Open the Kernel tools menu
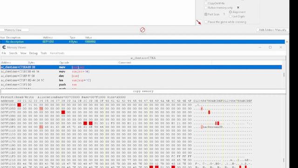The width and height of the screenshot is (298, 168). (x=57, y=53)
